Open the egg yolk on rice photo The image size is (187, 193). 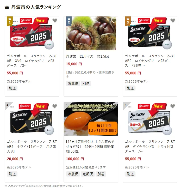click(x=91, y=119)
